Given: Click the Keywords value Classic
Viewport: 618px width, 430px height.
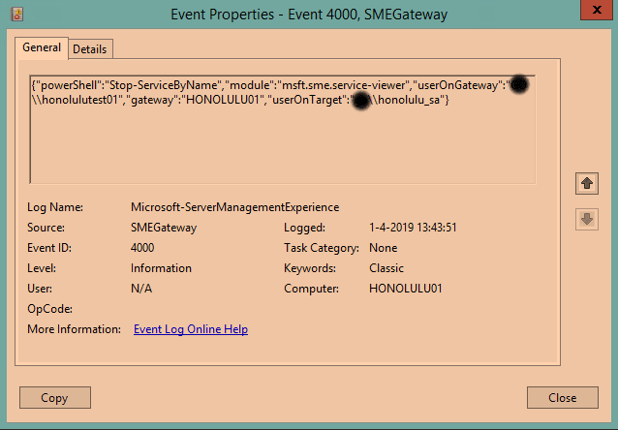Looking at the screenshot, I should (386, 268).
